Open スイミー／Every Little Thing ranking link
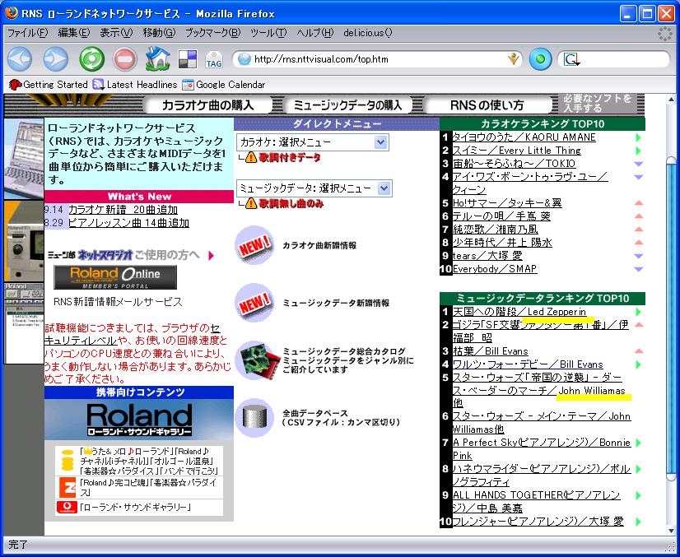Screen dimensions: 680x557 [x=517, y=151]
